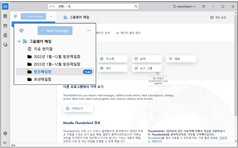Click the New Message button in zoomed panel

point(55,31)
